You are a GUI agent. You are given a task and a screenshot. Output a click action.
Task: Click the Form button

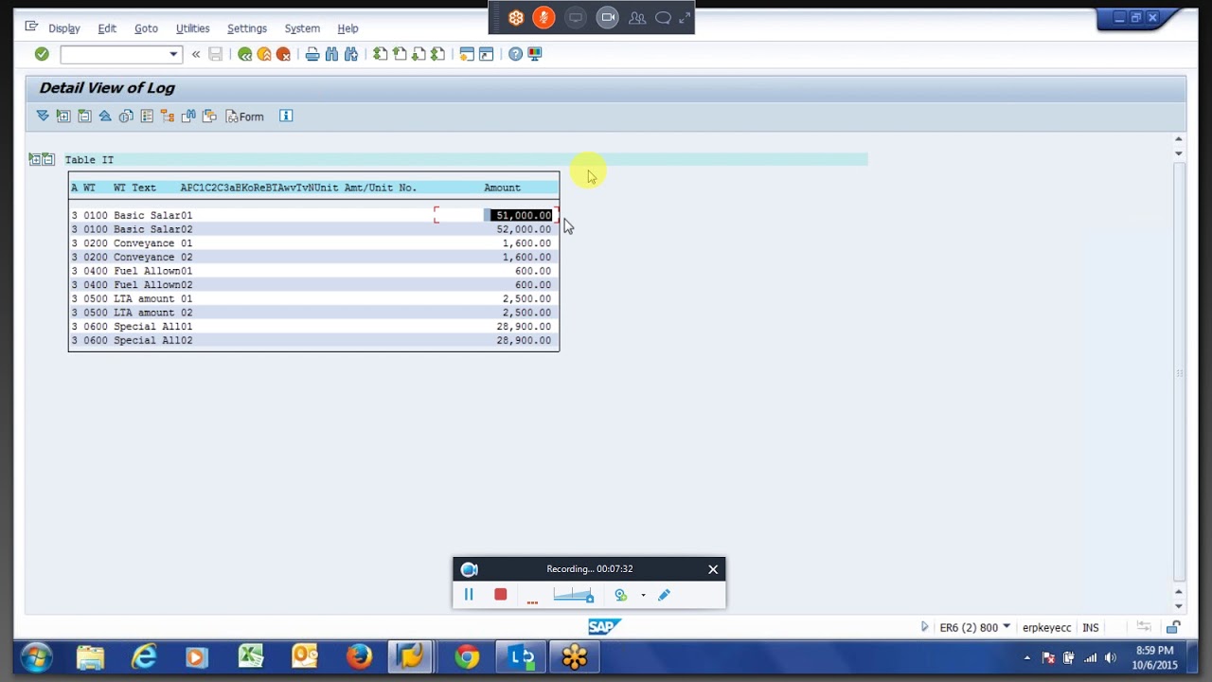[x=245, y=117]
